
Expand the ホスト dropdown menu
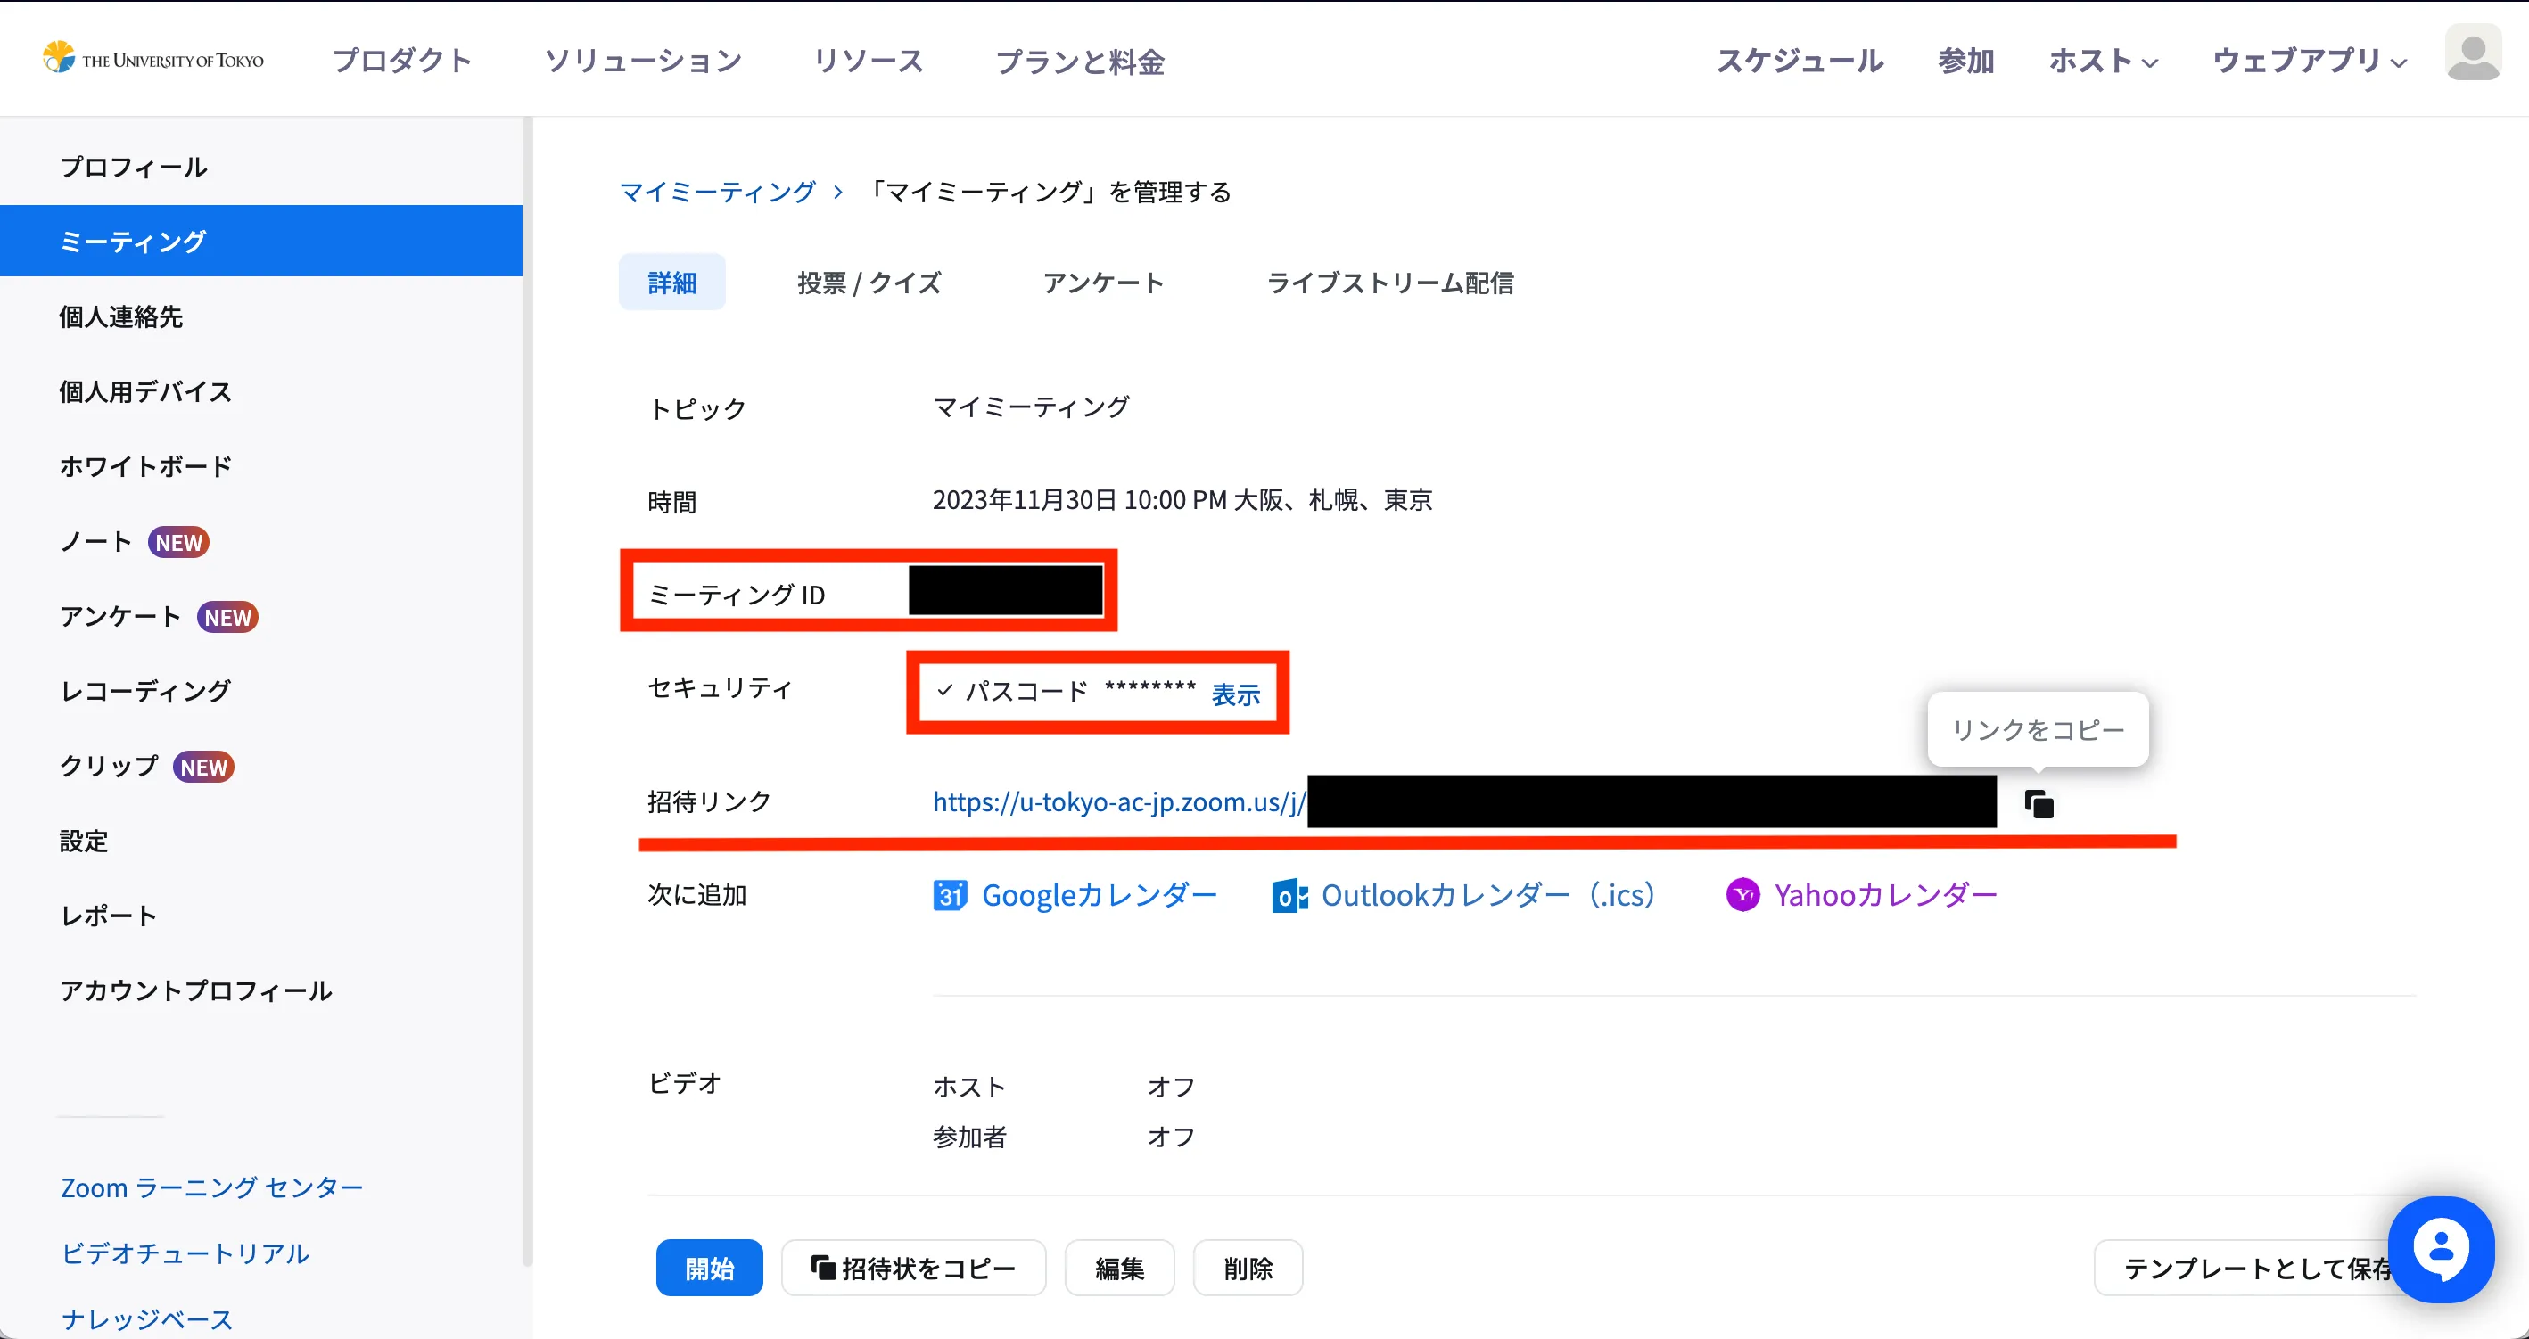pos(2103,61)
